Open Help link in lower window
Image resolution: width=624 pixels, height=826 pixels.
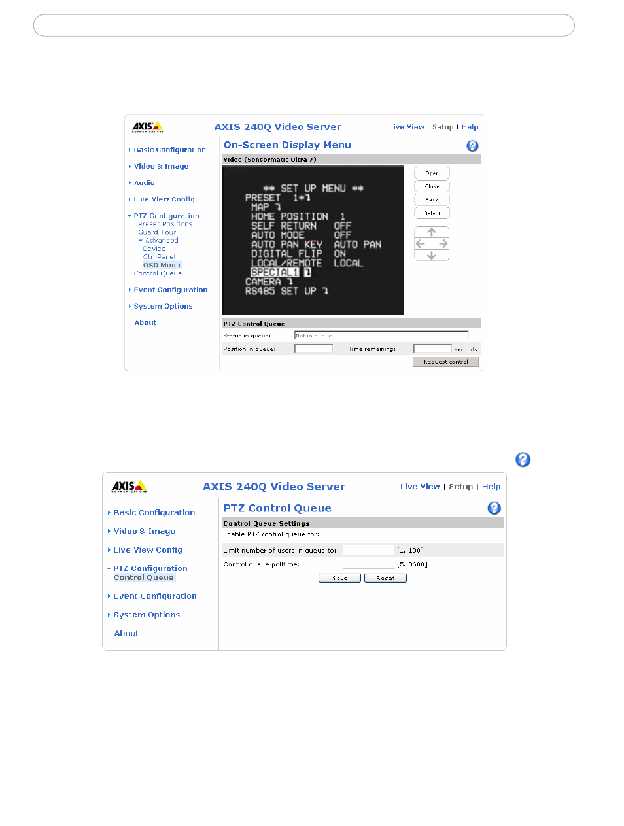click(491, 487)
